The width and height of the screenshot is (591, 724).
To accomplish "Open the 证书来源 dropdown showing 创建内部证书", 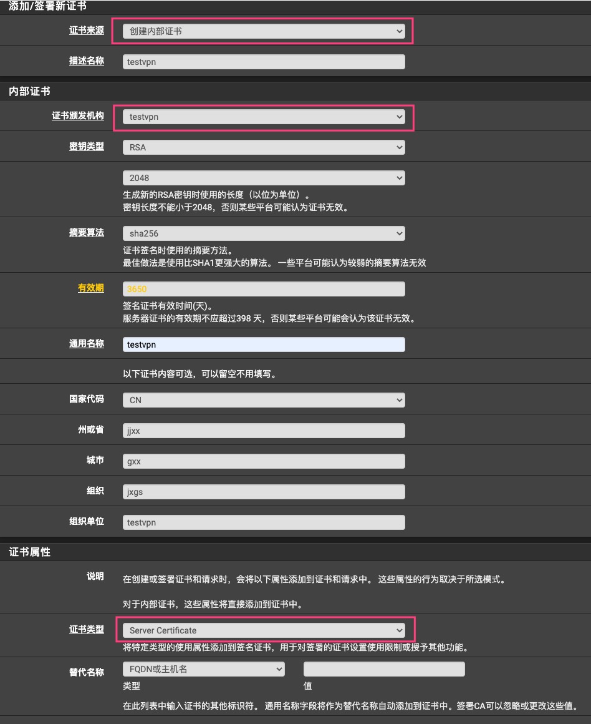I will click(263, 31).
